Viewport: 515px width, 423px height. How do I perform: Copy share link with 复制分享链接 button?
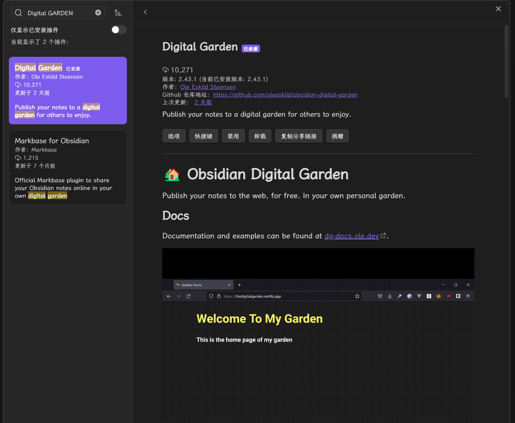coord(299,136)
